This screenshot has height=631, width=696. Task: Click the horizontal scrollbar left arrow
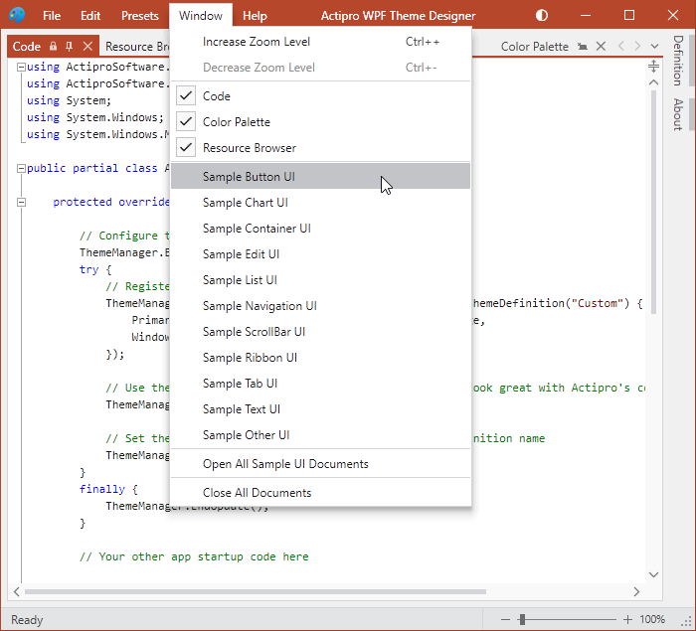coord(17,591)
